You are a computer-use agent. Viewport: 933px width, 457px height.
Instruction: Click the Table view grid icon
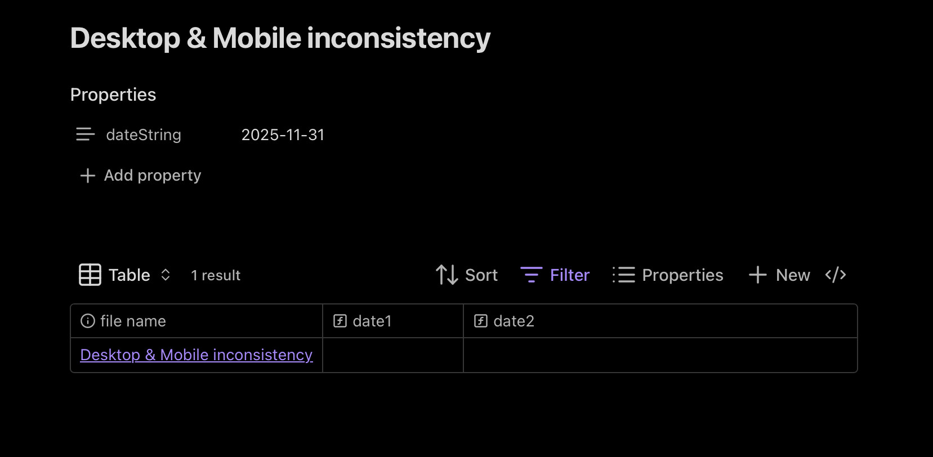[90, 275]
